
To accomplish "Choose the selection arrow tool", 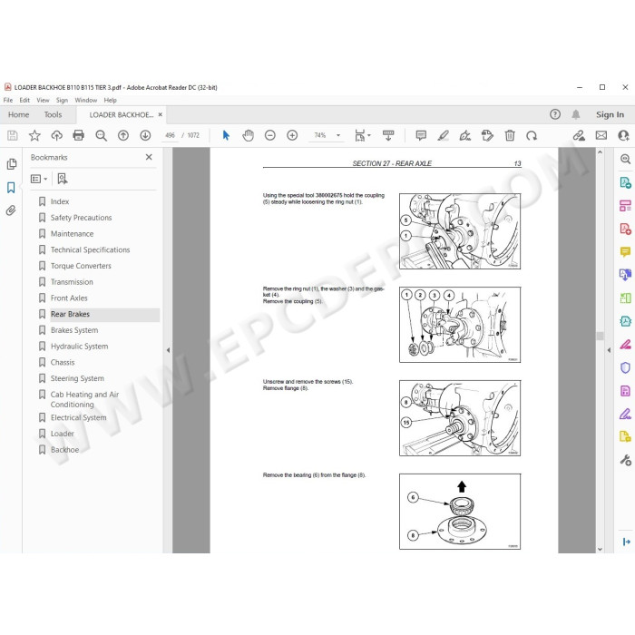I will tap(226, 135).
